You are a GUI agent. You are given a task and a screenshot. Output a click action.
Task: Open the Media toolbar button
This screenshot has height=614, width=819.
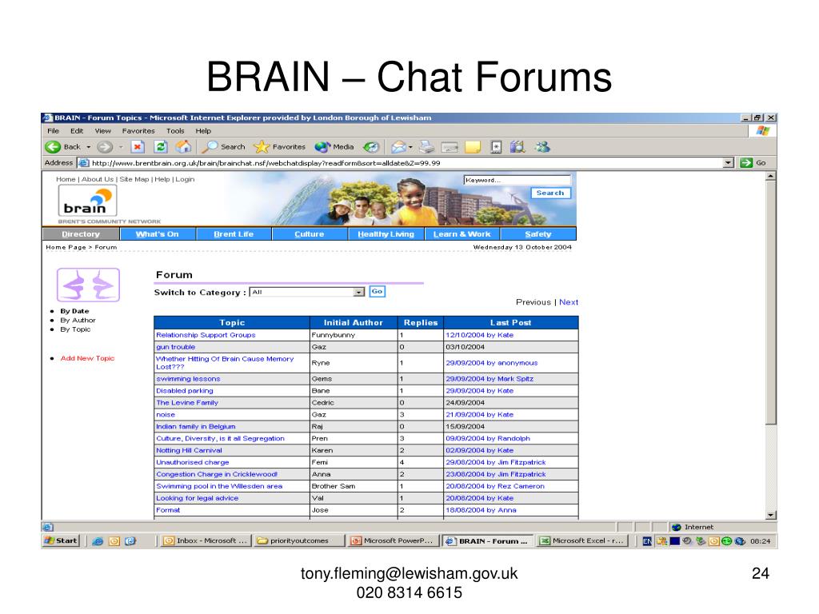(334, 147)
